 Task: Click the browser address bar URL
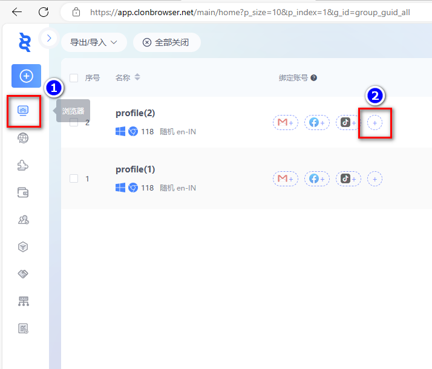pyautogui.click(x=249, y=12)
